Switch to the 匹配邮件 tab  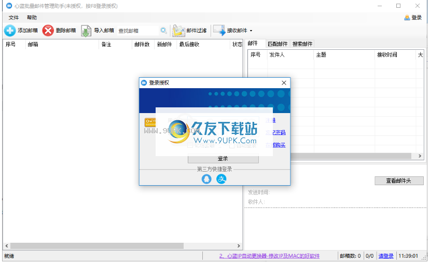(278, 44)
